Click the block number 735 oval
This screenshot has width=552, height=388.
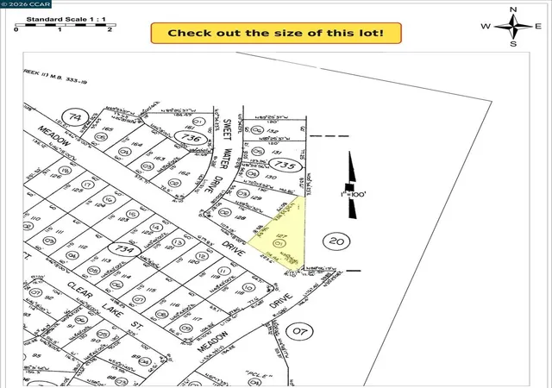[x=285, y=165]
